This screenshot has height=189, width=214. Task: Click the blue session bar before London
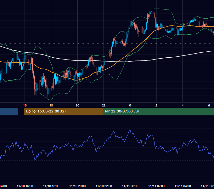pos(9,111)
